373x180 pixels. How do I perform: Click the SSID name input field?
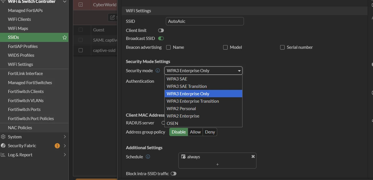pyautogui.click(x=205, y=21)
